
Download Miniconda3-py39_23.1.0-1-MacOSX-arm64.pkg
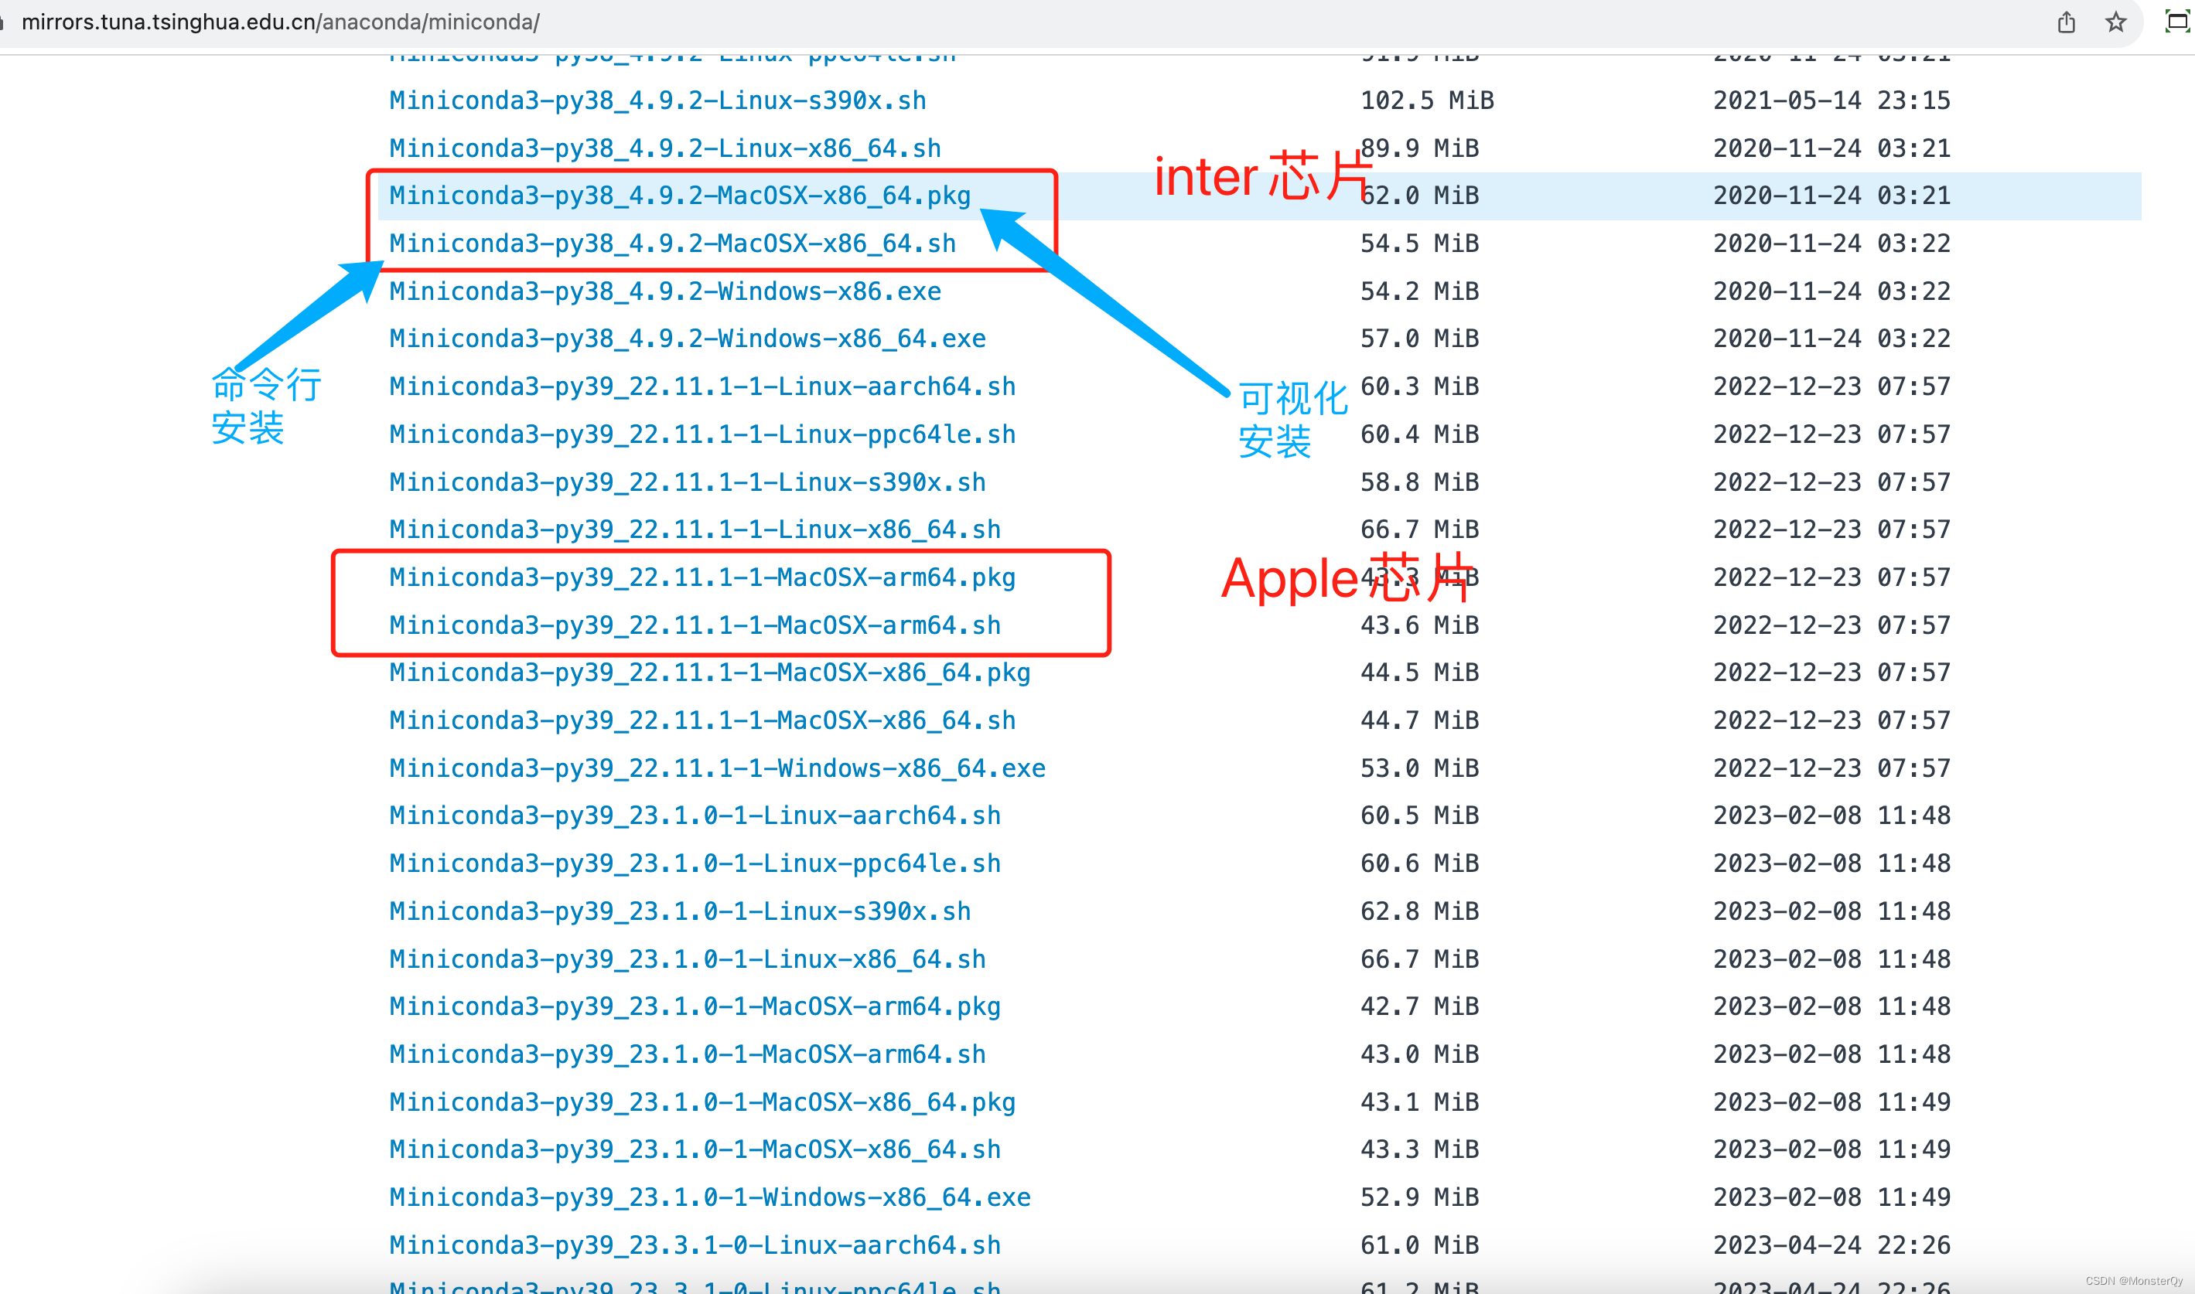click(695, 1006)
